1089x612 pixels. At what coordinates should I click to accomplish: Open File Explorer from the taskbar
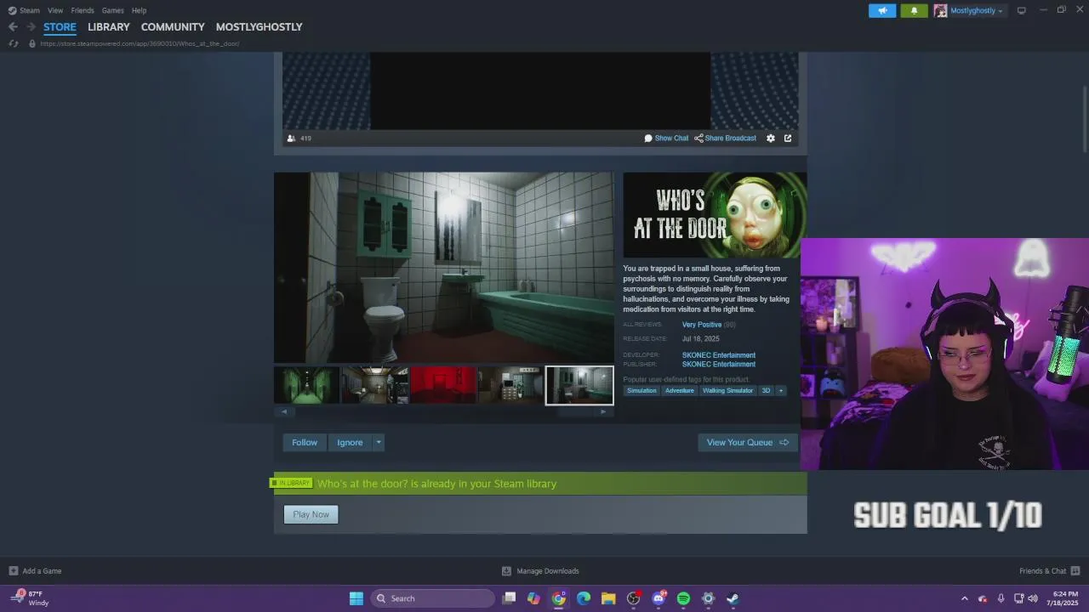pos(608,598)
